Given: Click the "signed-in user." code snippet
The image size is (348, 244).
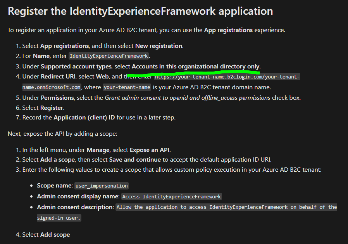Looking at the screenshot, I should pos(59,218).
